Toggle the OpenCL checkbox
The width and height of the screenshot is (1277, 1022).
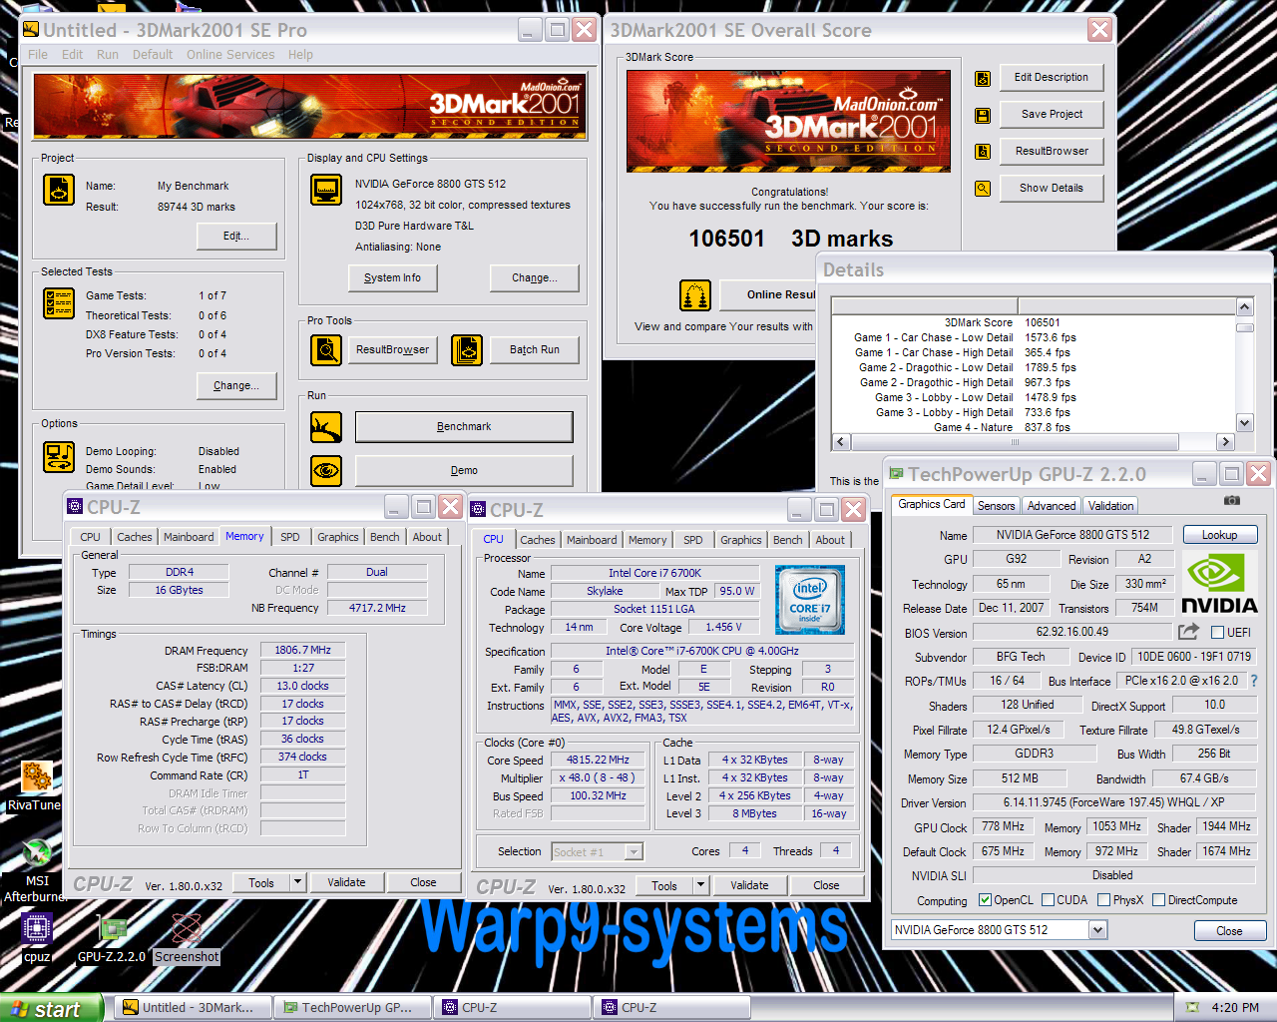[986, 900]
